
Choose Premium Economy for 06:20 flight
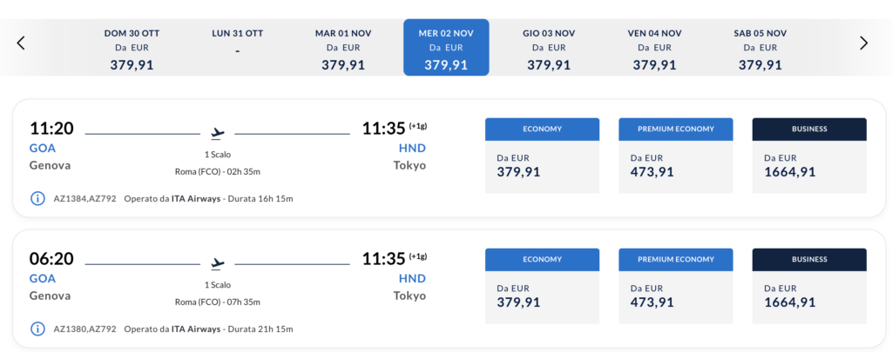click(676, 286)
